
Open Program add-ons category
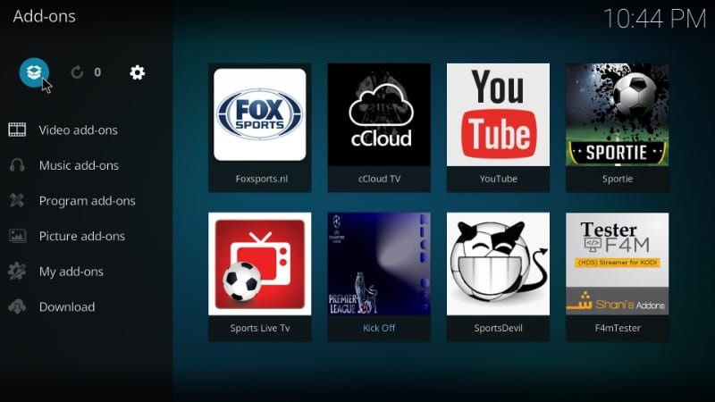(x=87, y=200)
